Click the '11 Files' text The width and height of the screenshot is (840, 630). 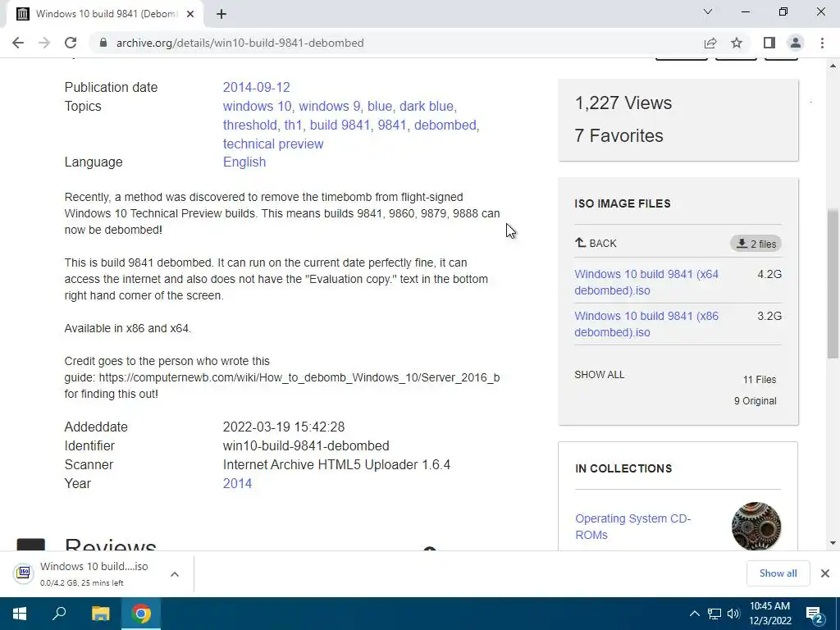pyautogui.click(x=760, y=379)
